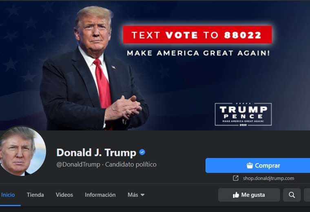Image resolution: width=310 pixels, height=212 pixels.
Task: Click the thumbs-up icon on Me gusta
Action: click(236, 195)
